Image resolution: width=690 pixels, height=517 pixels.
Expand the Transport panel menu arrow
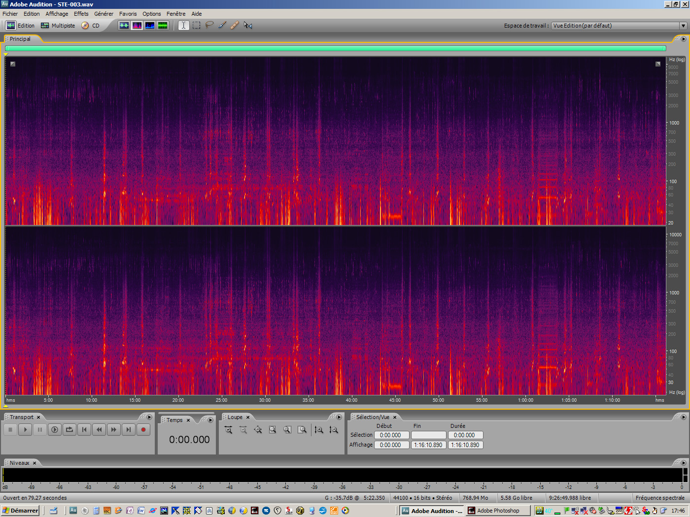point(149,417)
